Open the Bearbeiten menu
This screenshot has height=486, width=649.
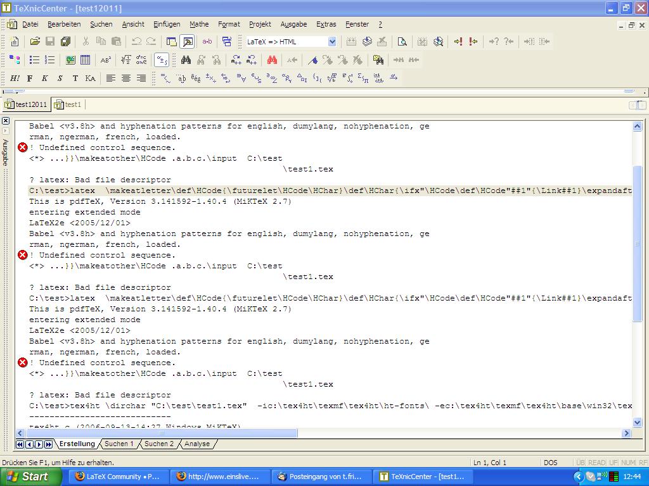coord(64,25)
